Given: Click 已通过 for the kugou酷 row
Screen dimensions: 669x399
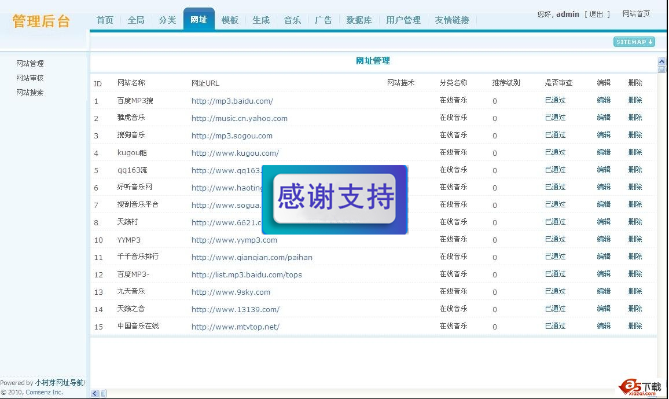Looking at the screenshot, I should click(555, 152).
